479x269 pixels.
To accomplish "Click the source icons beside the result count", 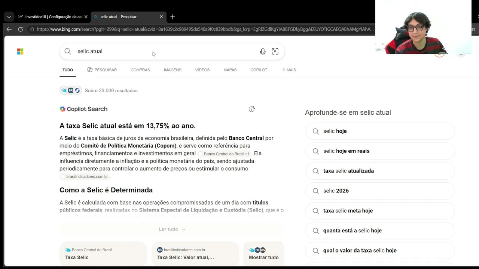I will (71, 90).
